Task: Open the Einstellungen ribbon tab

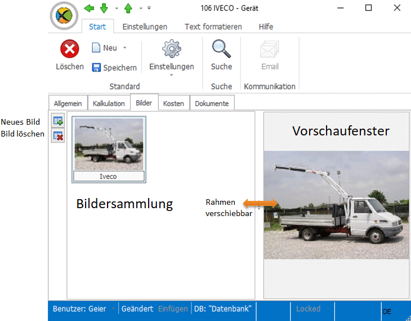Action: [145, 27]
